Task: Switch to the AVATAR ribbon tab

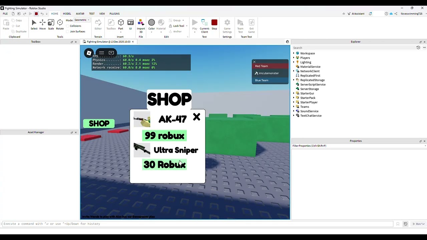Action: pos(80,14)
